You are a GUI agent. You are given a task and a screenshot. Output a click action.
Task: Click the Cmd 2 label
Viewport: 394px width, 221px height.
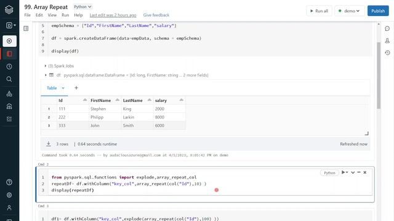pos(43,165)
